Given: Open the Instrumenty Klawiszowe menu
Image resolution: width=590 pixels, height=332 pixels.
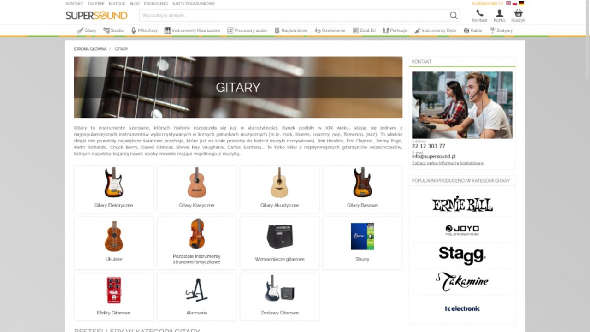Looking at the screenshot, I should pos(192,30).
